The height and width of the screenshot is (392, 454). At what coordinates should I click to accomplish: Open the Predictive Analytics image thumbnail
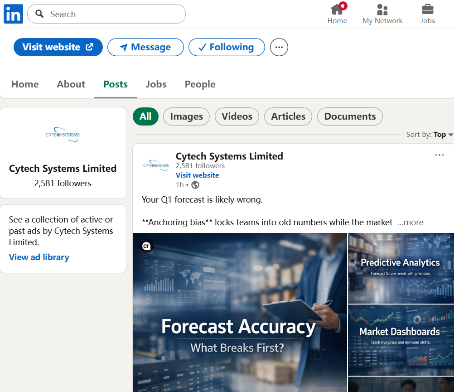click(401, 268)
